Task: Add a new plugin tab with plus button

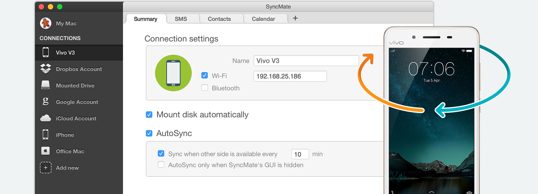Action: pos(295,18)
